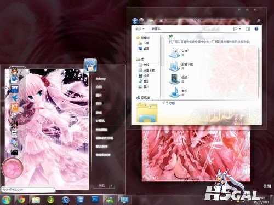274x205 pixels.
Task: Click the Explorer address bar refresh button
Action: point(199,21)
